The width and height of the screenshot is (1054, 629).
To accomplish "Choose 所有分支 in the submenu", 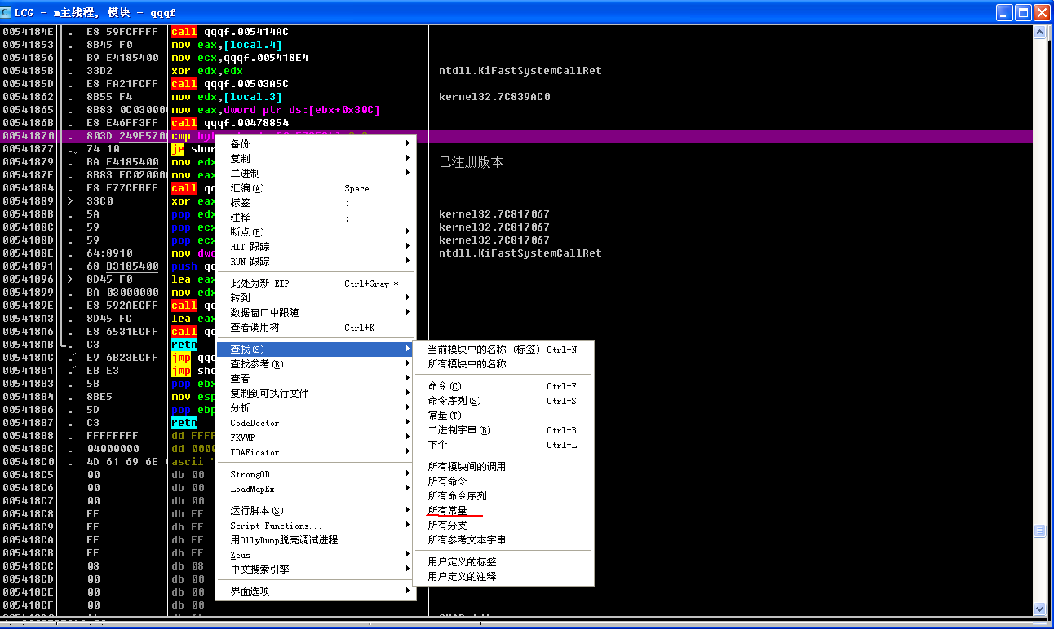I will point(503,525).
